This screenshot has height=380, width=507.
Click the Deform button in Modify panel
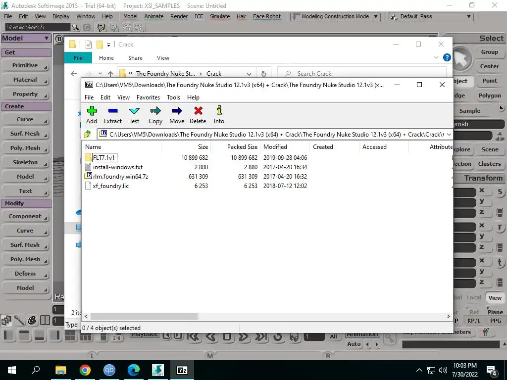(26, 274)
